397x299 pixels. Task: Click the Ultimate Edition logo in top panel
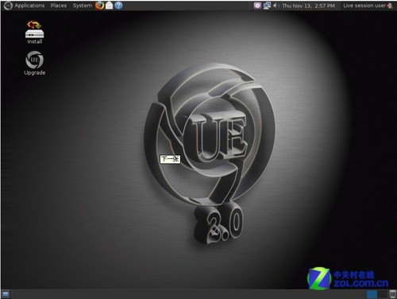pos(8,6)
